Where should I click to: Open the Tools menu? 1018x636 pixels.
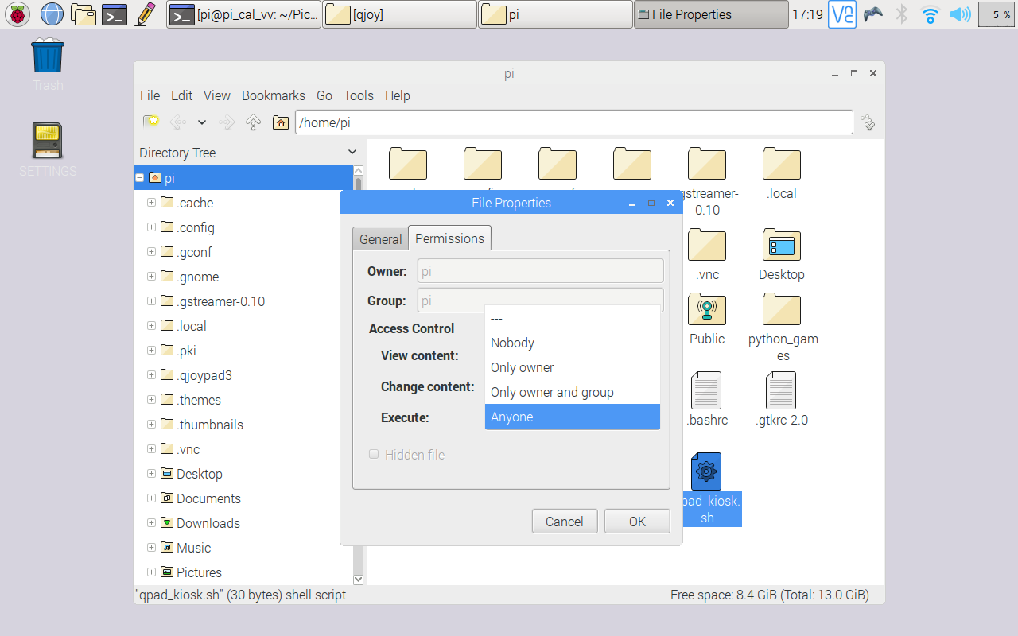(x=358, y=95)
